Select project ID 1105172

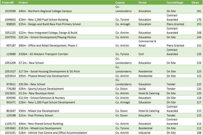coord(10,124)
